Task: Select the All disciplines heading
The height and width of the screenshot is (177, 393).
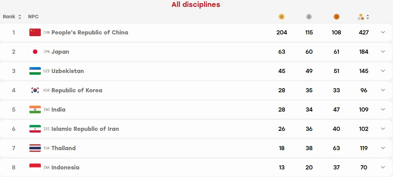Action: pos(196,4)
